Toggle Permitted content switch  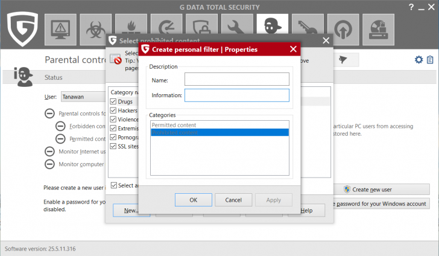coord(60,138)
